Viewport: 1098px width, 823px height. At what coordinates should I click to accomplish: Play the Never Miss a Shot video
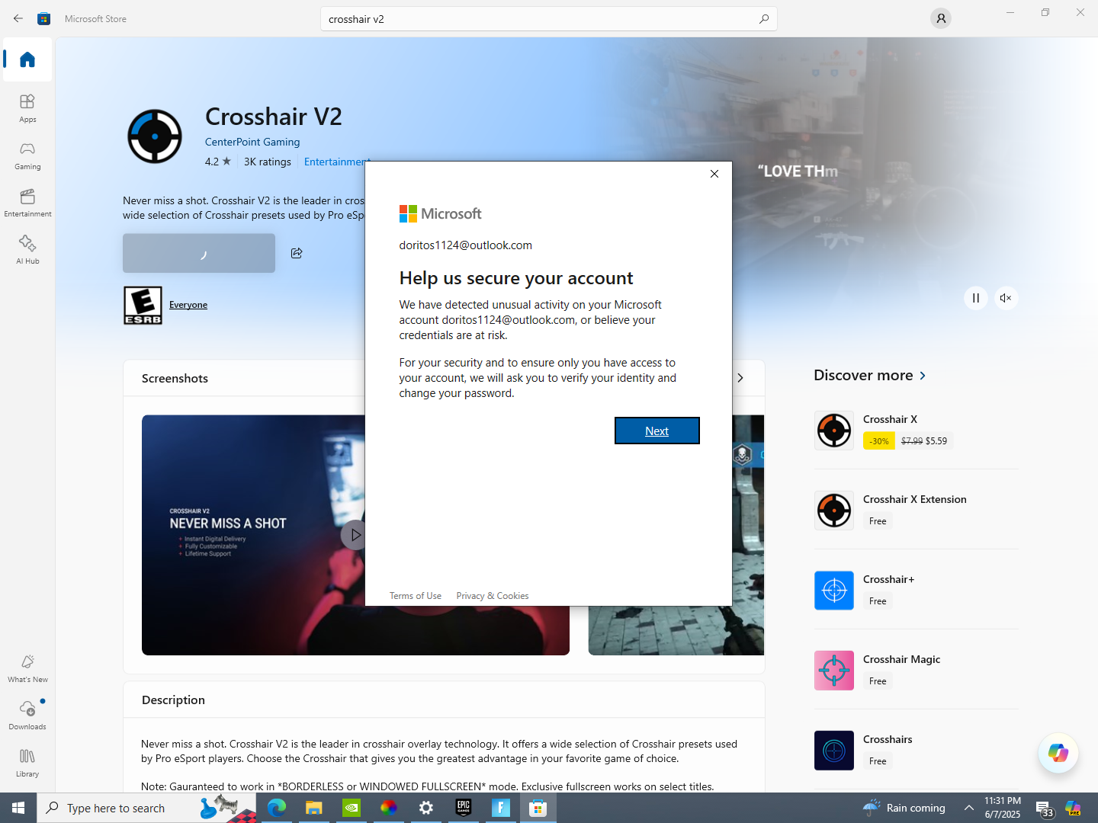tap(354, 535)
